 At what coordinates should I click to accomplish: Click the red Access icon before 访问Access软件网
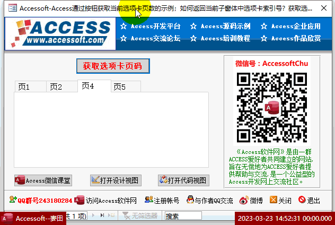click(x=80, y=200)
